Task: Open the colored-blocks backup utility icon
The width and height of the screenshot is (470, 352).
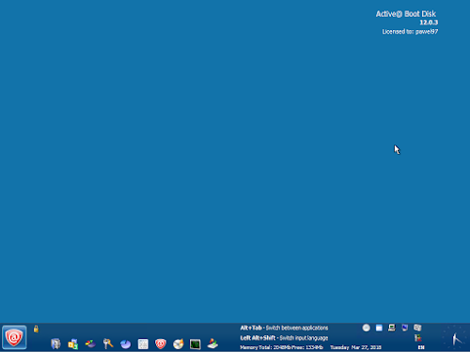Action: [73, 344]
